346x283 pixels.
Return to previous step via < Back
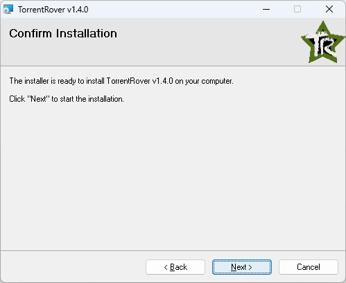(x=175, y=267)
